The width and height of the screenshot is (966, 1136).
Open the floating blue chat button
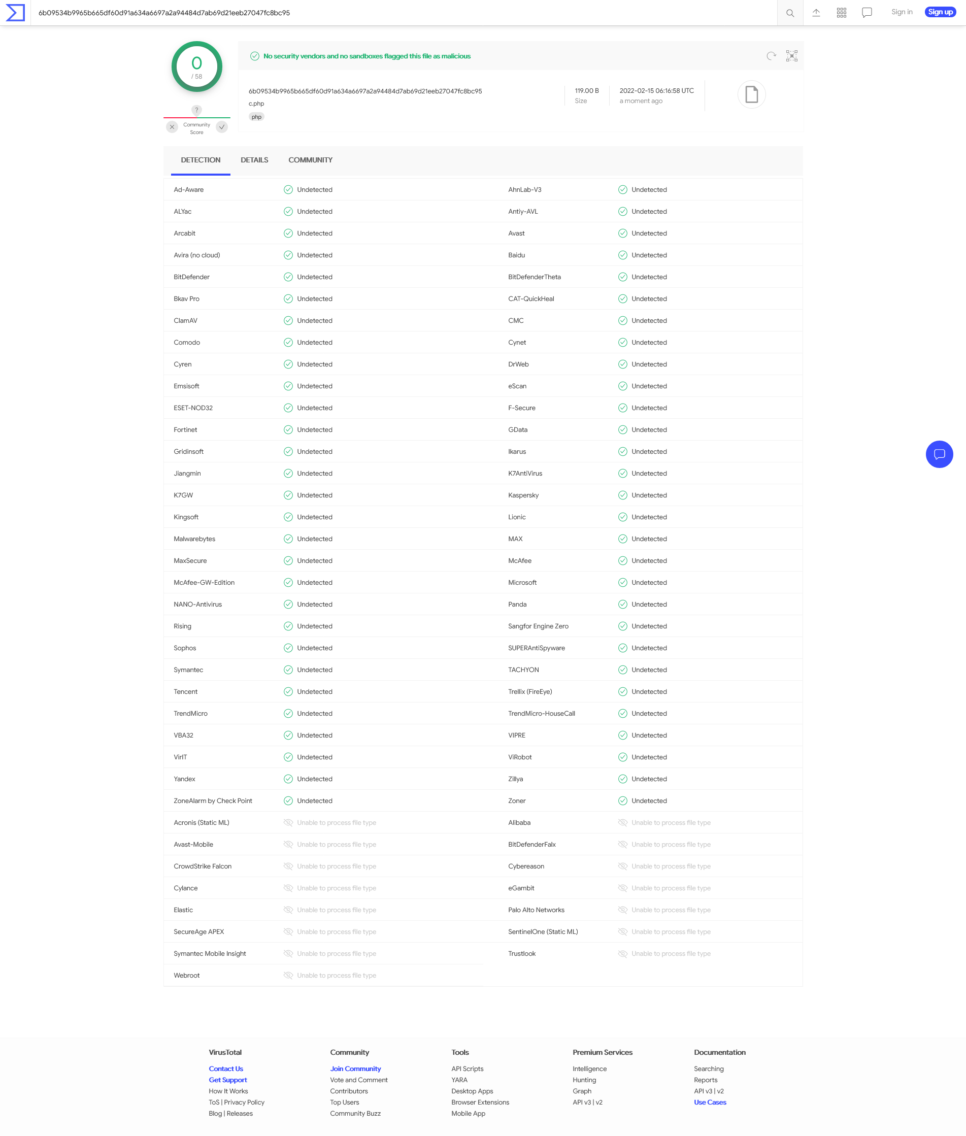(939, 454)
